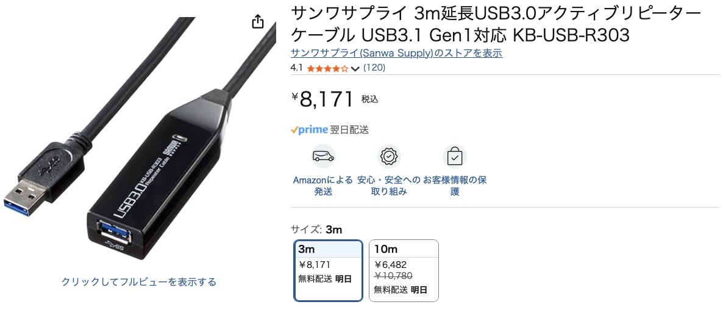Click the delivery truck icon
This screenshot has width=723, height=310.
coord(323,156)
